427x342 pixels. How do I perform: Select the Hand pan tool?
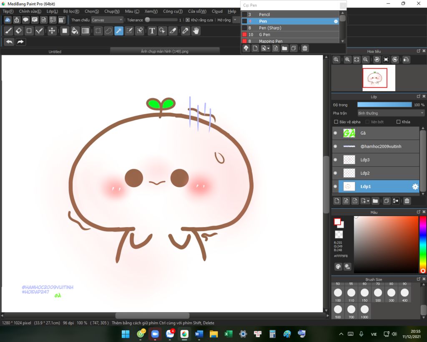pos(196,31)
